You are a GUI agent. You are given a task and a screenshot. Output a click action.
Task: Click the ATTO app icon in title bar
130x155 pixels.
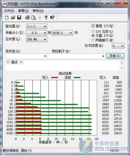click(x=4, y=4)
